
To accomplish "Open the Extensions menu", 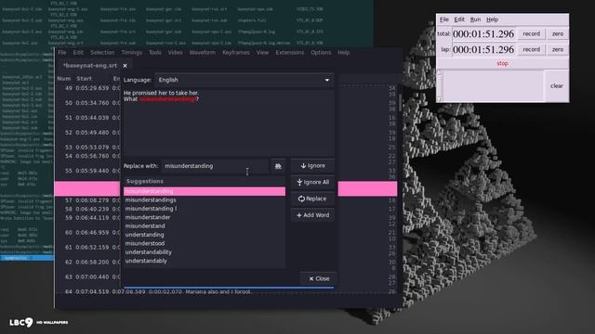I will point(290,53).
